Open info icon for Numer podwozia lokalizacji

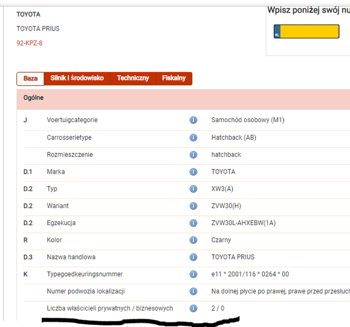coord(193,291)
